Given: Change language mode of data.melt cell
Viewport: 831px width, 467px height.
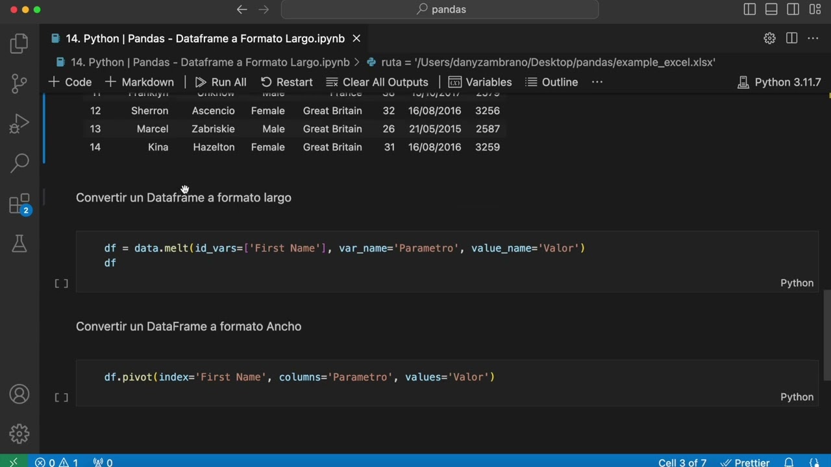Looking at the screenshot, I should (797, 283).
